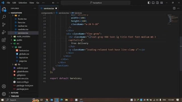Open favicon.ico file
The height and width of the screenshot is (102, 182).
24,50
